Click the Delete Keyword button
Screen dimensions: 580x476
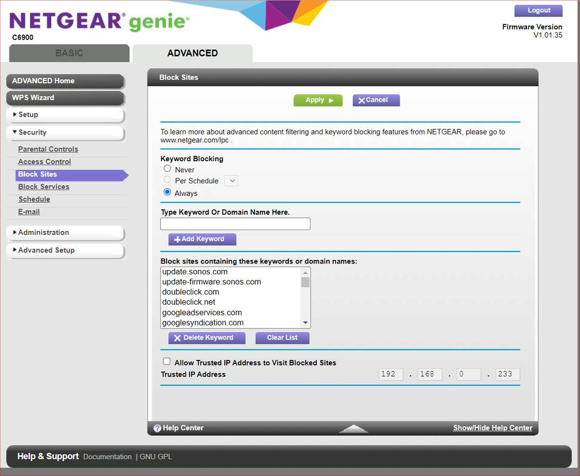point(207,338)
